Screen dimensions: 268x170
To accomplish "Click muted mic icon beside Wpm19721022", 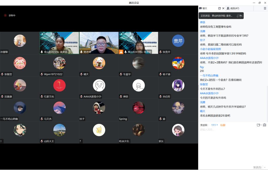I will point(42,74).
